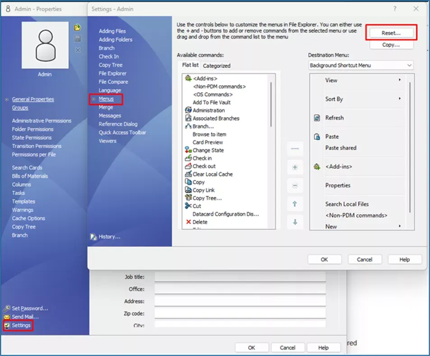Click the X remove icon beside avatar

(x=78, y=50)
